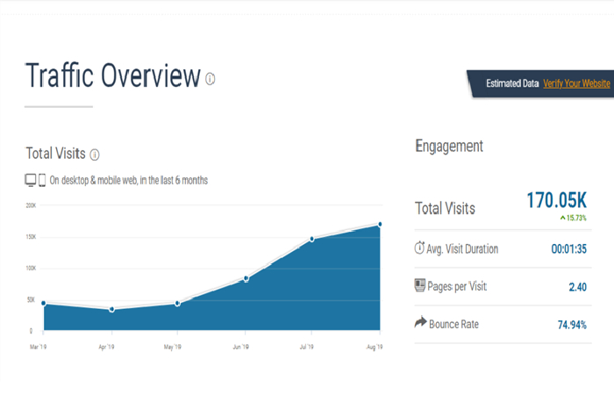Click the Jul '19 x-axis label
Screen dimensions: 614x395
307,347
